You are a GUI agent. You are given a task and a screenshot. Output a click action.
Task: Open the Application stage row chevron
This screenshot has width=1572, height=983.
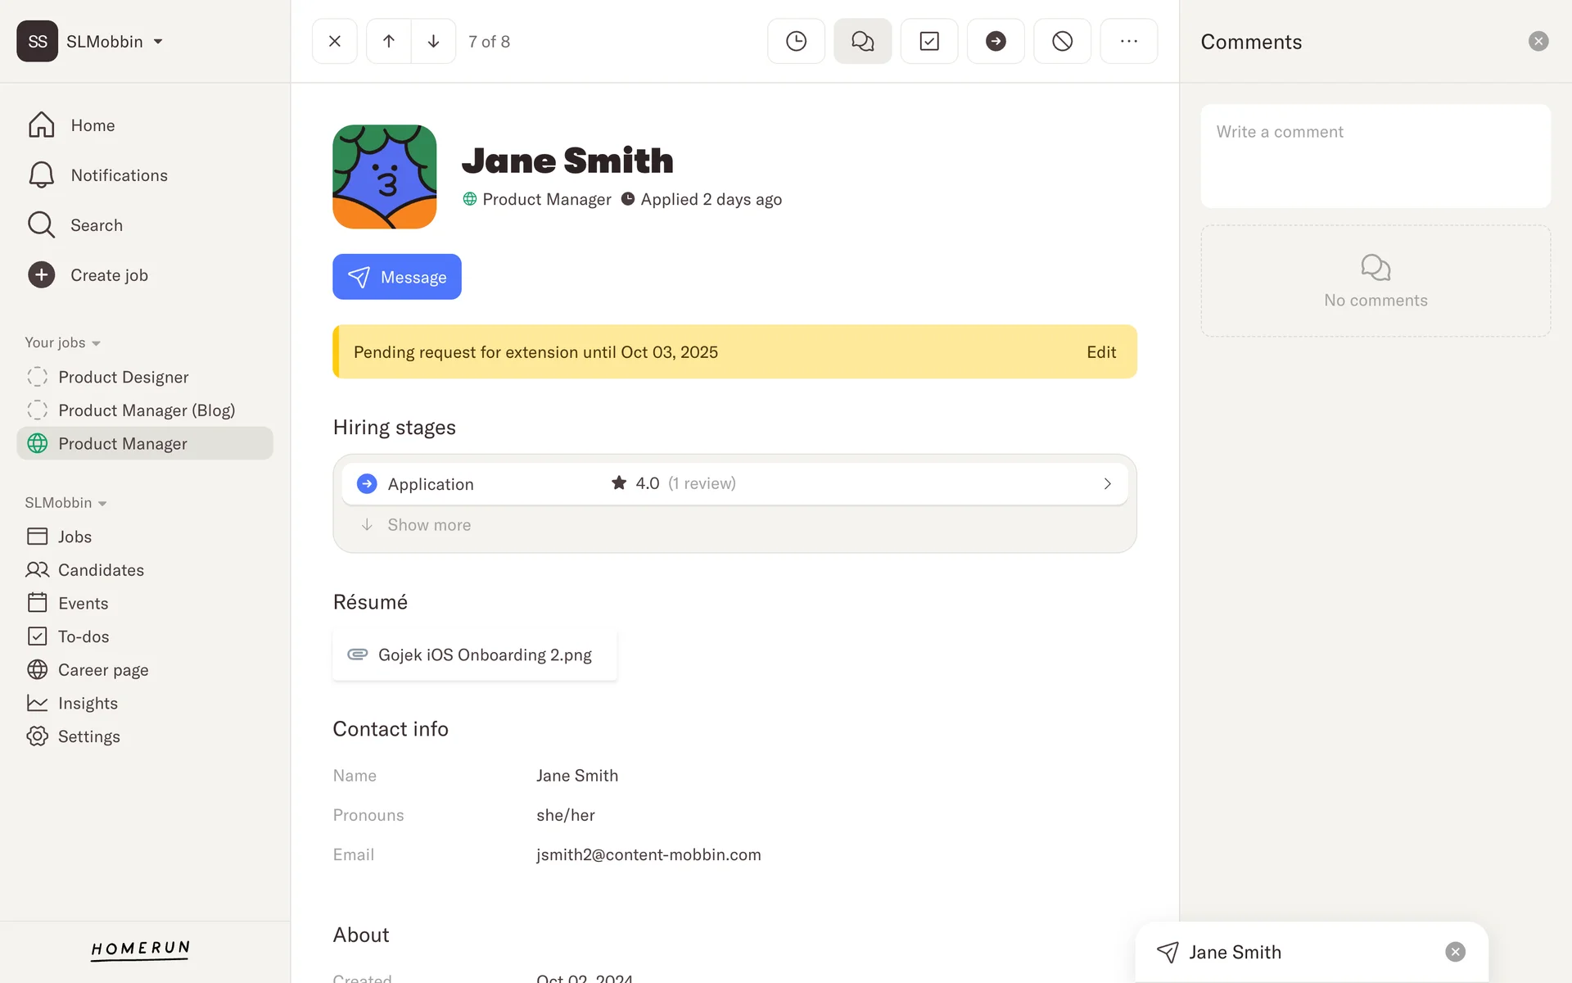coord(1107,484)
